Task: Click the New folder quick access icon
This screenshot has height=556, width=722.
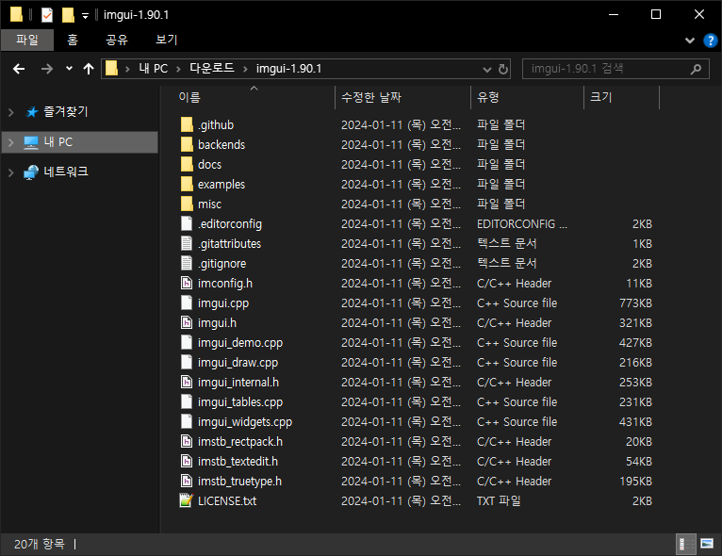Action: 68,15
